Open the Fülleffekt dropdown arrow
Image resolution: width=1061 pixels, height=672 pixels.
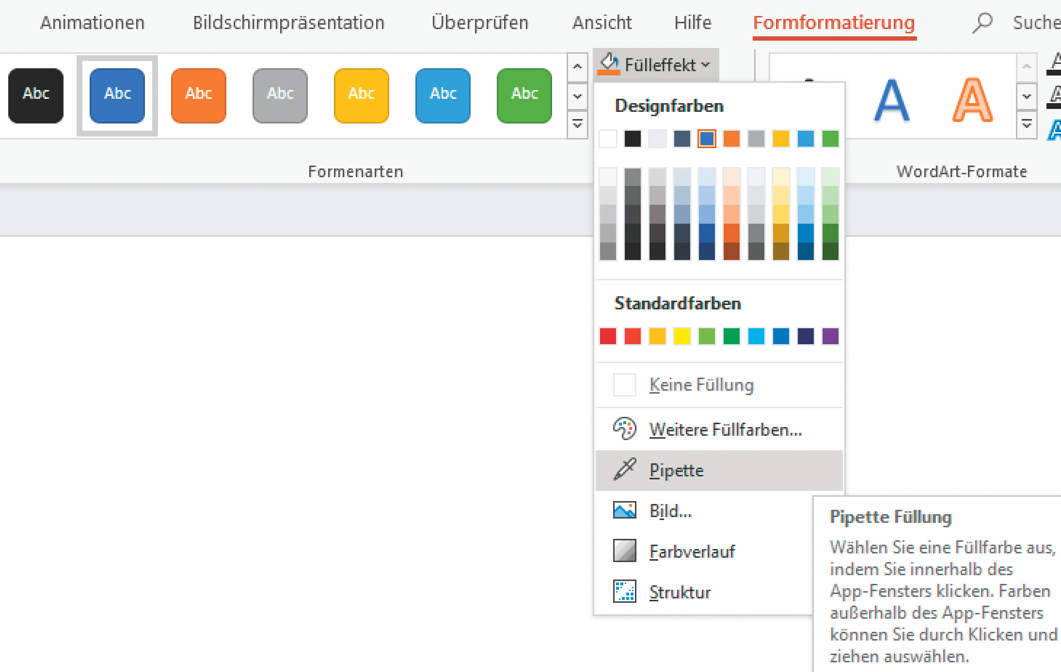pos(706,64)
